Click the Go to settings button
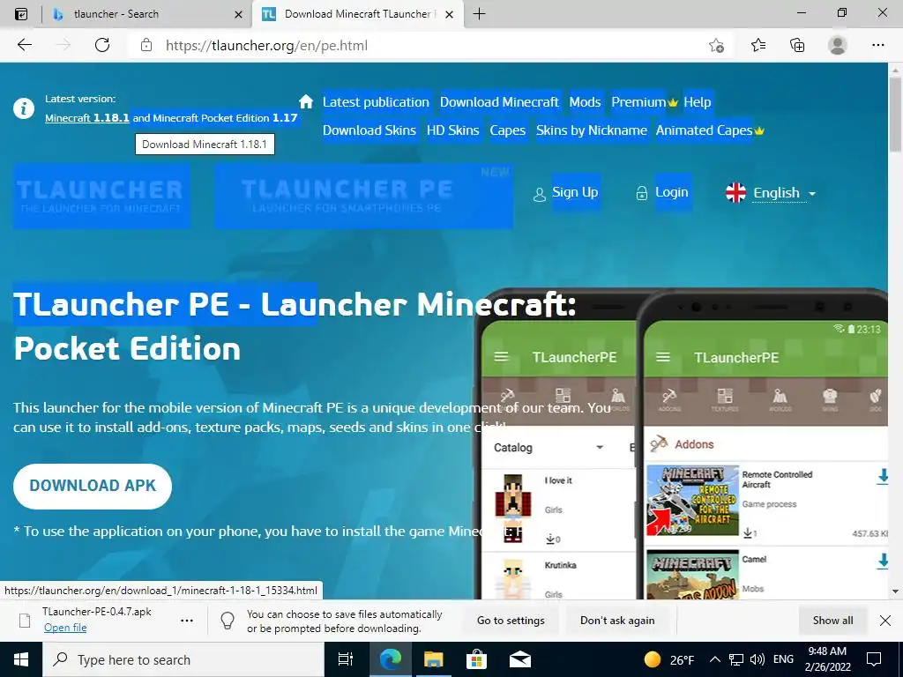The height and width of the screenshot is (677, 903). click(x=511, y=621)
